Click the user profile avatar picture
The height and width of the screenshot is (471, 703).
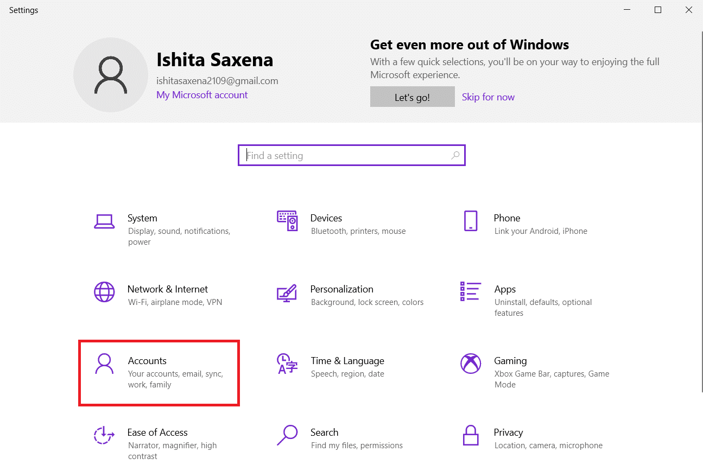[111, 75]
